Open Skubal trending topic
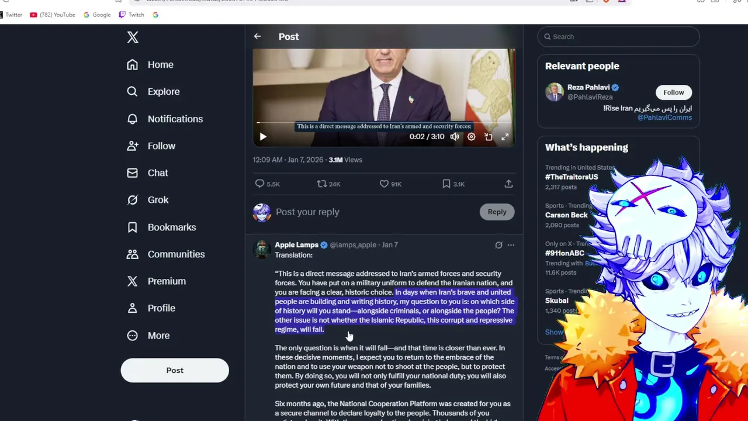The image size is (748, 421). coord(557,301)
